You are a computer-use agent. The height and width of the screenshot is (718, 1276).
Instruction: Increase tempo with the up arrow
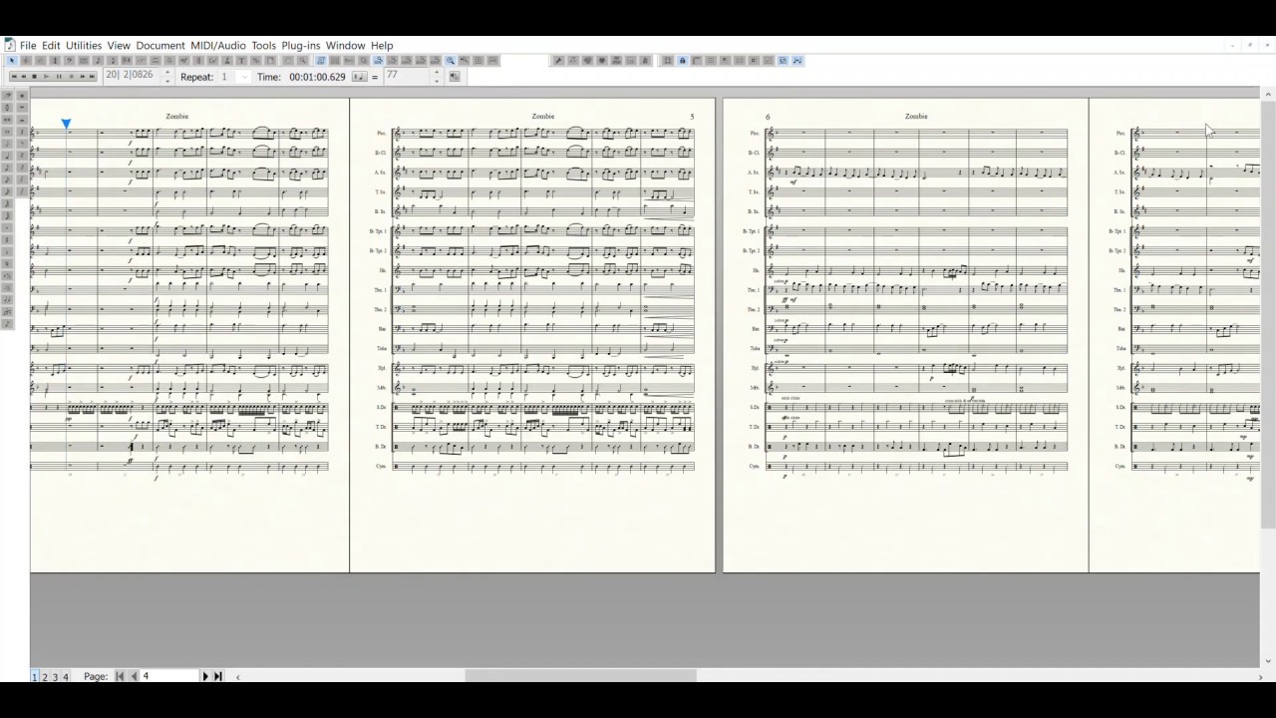[x=437, y=72]
